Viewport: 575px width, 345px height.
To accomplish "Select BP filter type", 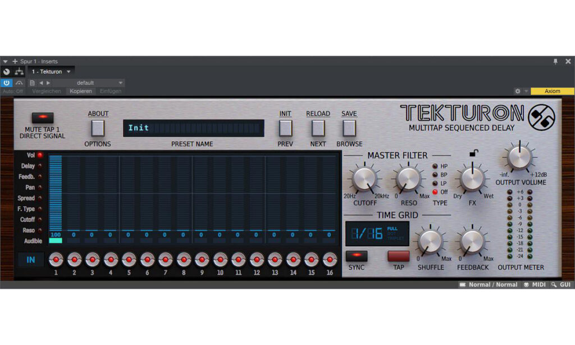I will 435,175.
